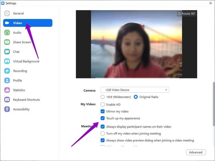Click the Profile person icon

click(7, 80)
